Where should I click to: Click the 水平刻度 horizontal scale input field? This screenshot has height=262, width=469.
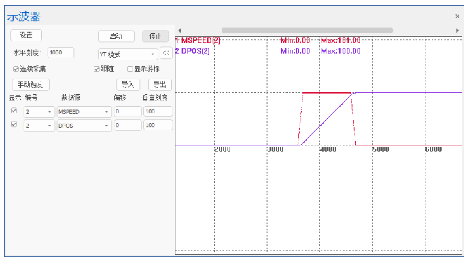point(60,52)
